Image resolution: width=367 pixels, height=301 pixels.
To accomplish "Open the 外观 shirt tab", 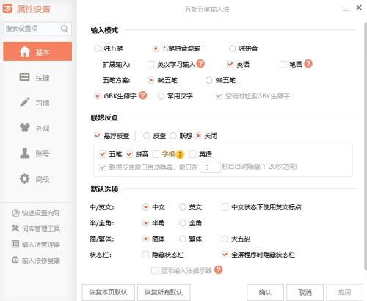I will coord(37,128).
